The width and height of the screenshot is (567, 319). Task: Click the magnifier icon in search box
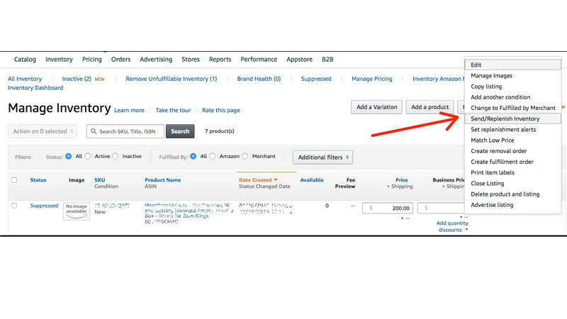point(94,131)
